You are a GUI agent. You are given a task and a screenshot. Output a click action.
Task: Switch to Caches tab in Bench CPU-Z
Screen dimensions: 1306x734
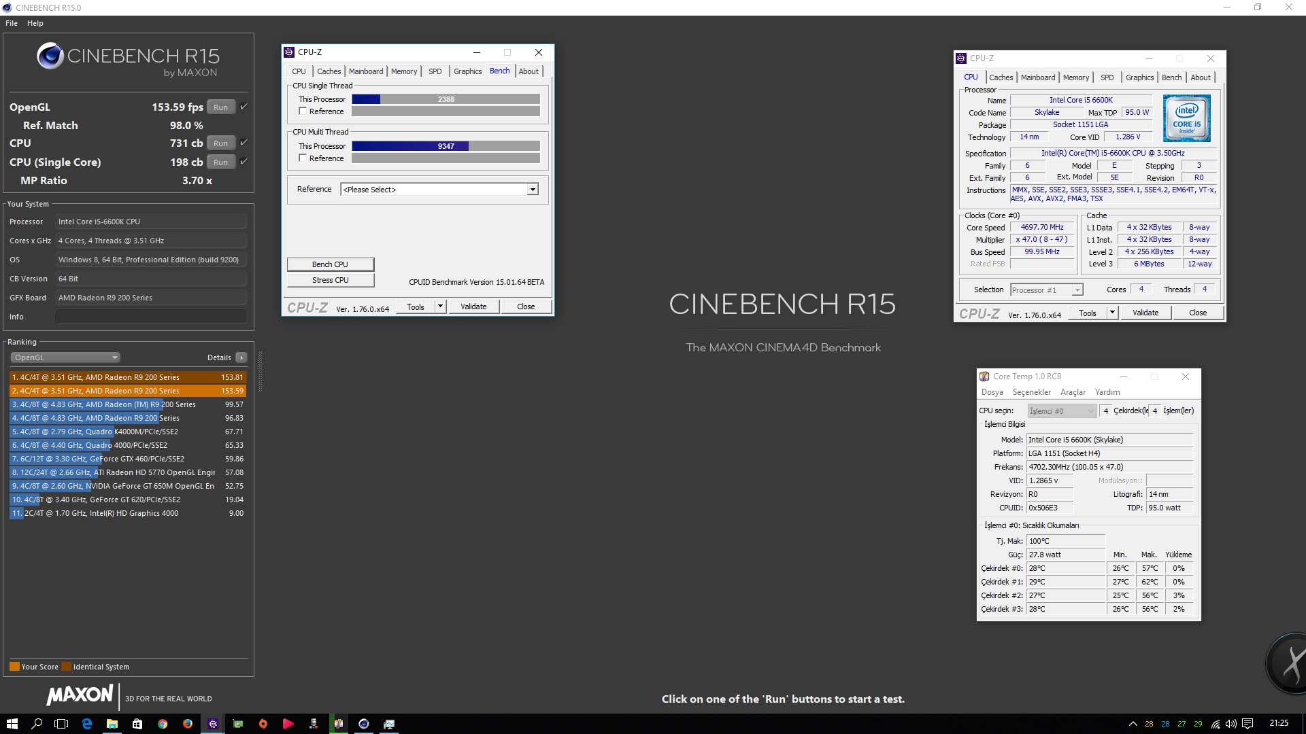(329, 71)
